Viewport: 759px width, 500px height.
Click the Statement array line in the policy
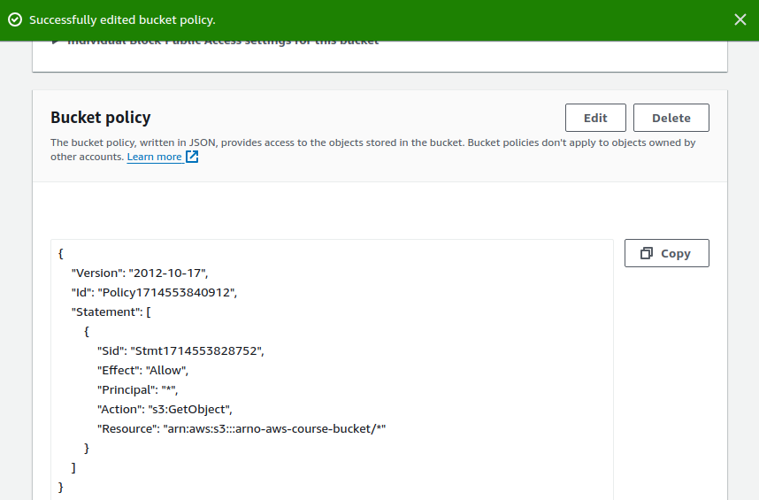[111, 312]
